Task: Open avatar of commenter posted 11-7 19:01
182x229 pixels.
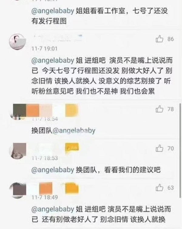Action: [18, 42]
